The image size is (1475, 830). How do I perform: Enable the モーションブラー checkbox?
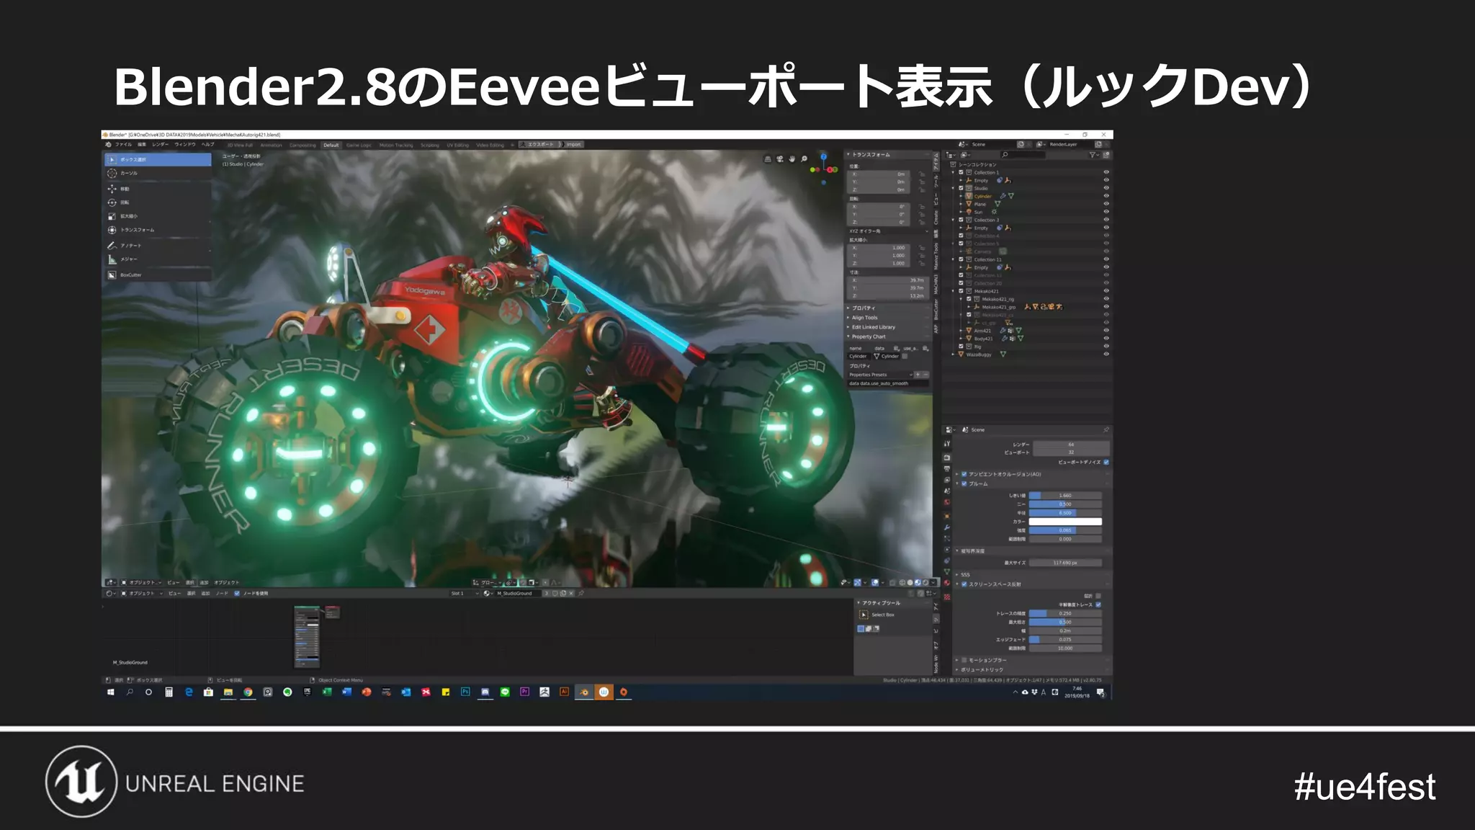pyautogui.click(x=964, y=660)
